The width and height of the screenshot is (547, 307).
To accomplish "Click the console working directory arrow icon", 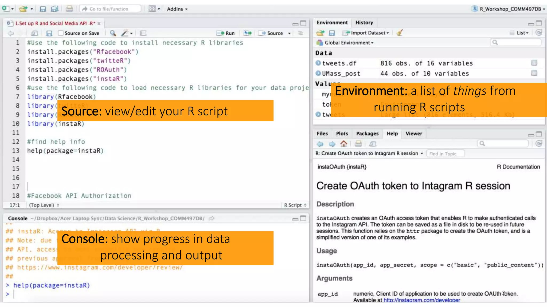I will click(x=212, y=219).
